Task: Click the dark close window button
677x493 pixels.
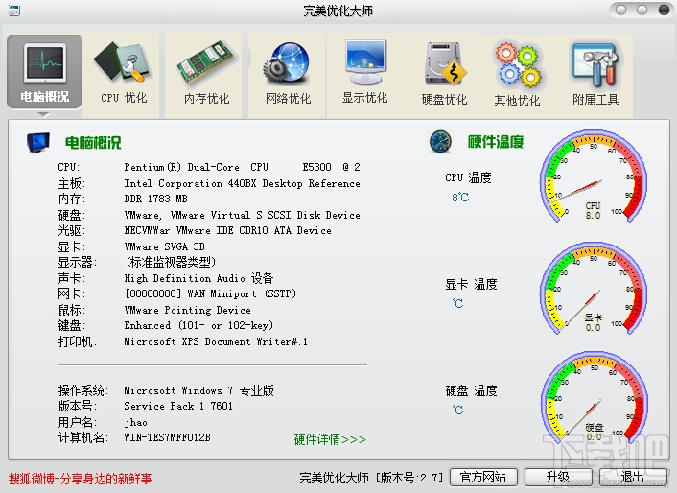Action: coord(664,10)
